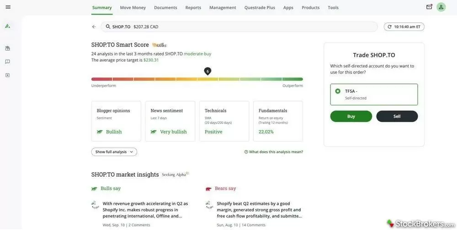Open the sidebar video play icon
The image size is (457, 230).
[8, 75]
